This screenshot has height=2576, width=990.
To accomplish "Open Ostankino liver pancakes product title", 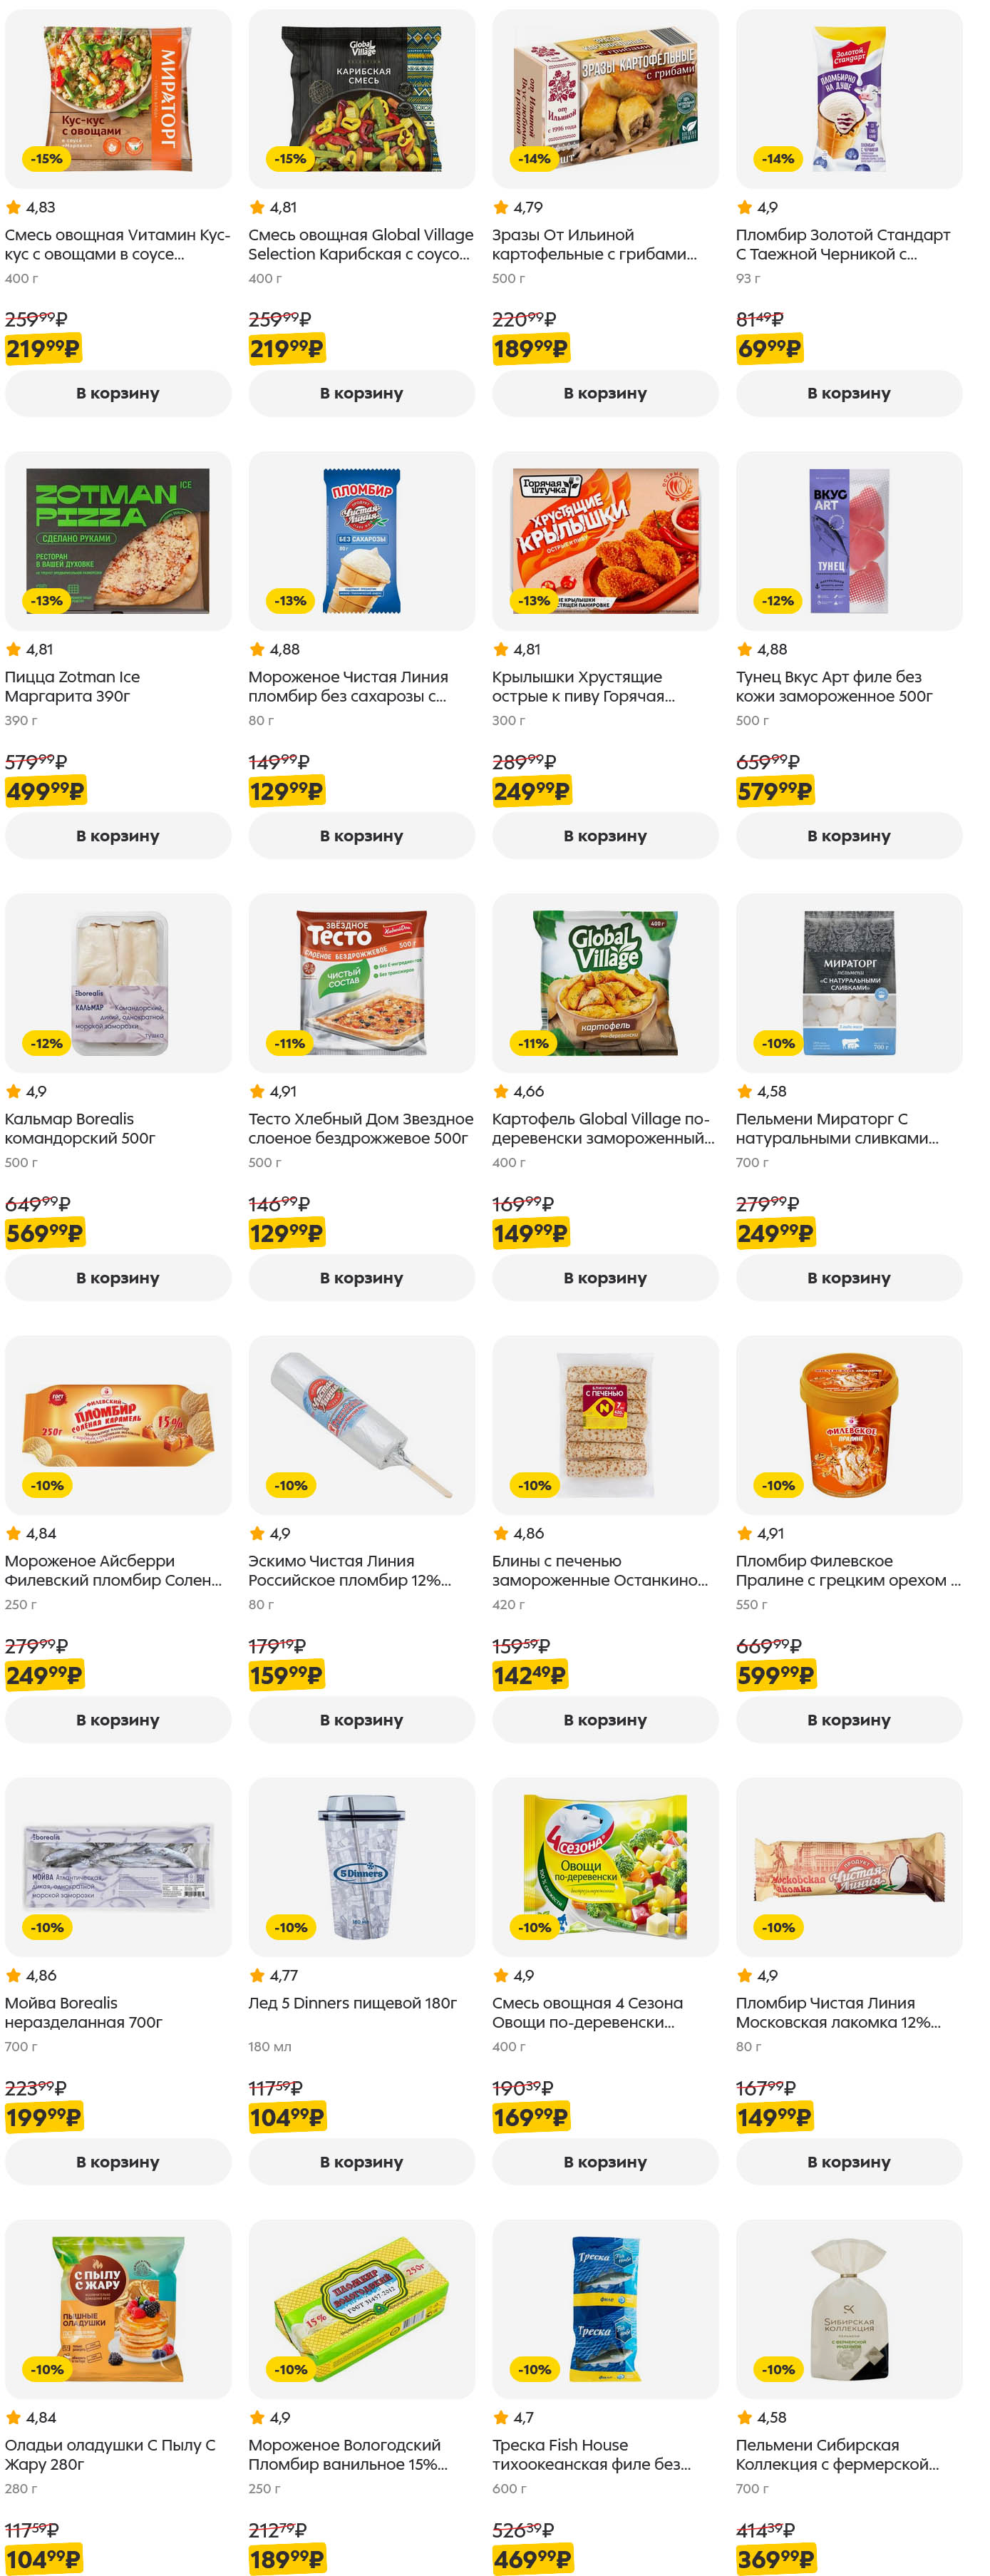I will click(599, 1570).
